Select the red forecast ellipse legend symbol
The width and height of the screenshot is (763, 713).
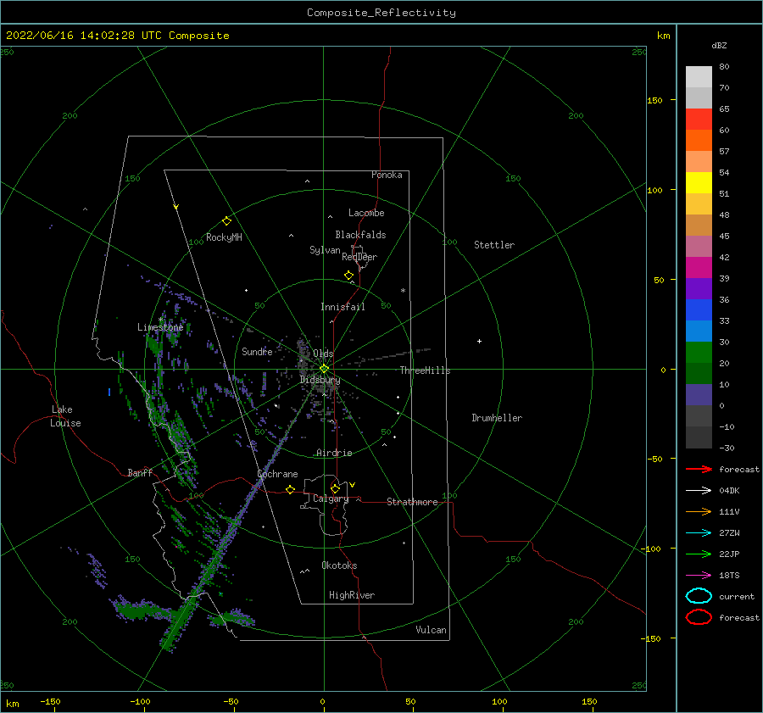pos(699,617)
